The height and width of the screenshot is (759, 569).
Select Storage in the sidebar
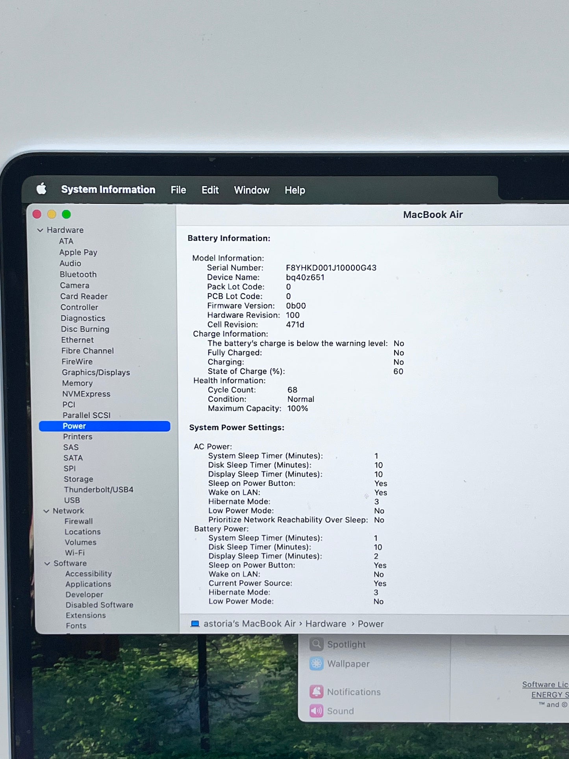79,479
